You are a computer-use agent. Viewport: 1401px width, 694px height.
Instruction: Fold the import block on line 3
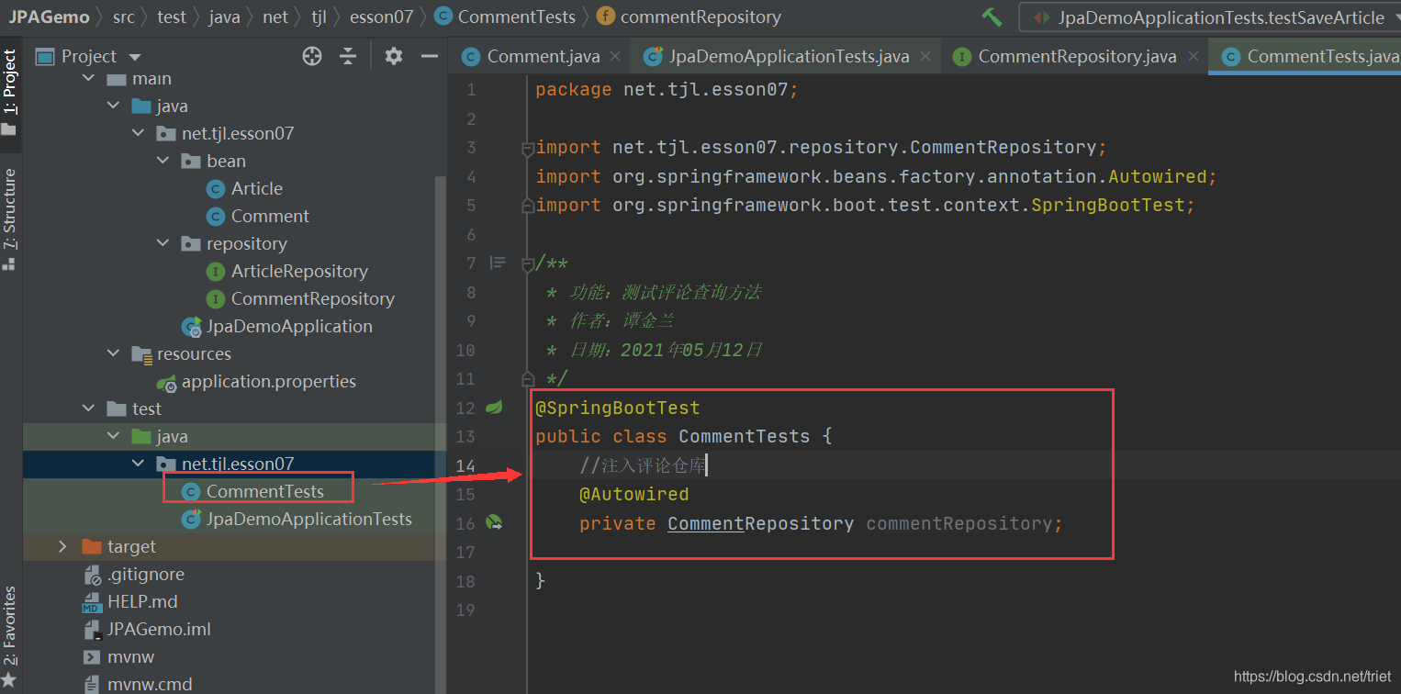528,148
